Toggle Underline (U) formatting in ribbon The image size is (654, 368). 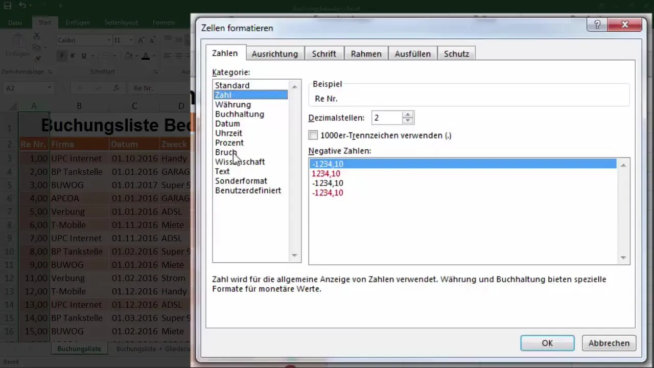coord(84,56)
